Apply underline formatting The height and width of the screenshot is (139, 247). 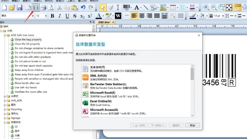coord(67,16)
